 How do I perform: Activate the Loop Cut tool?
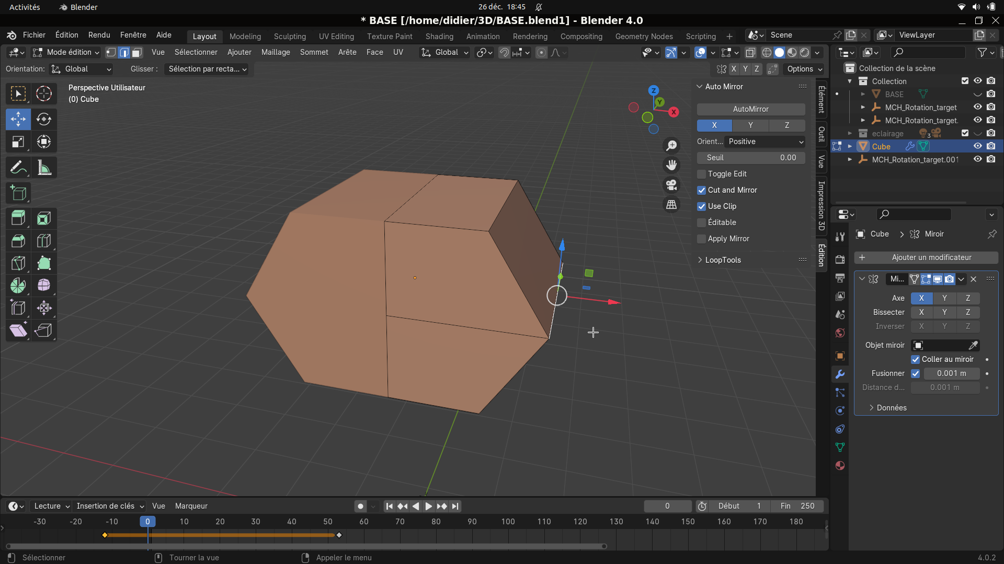pyautogui.click(x=44, y=241)
